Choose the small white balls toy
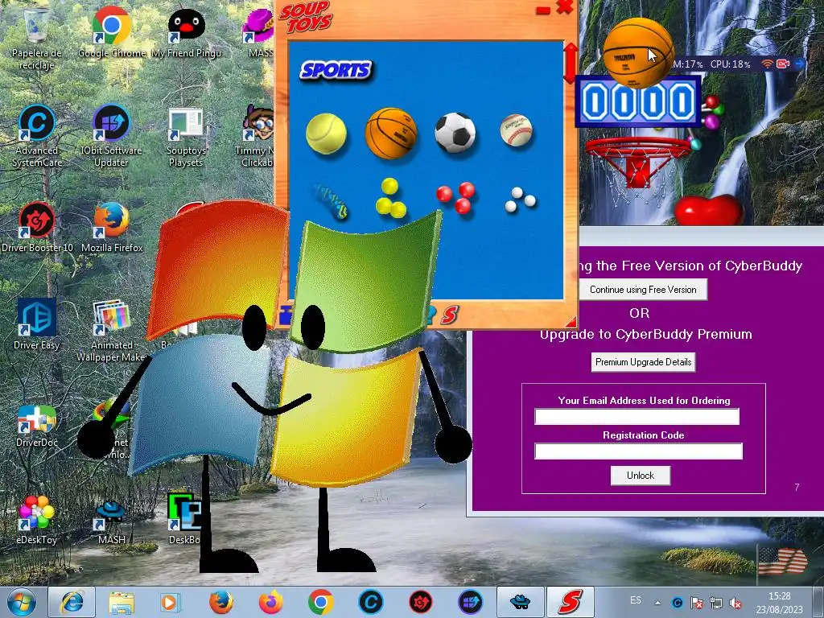824x618 pixels. [520, 200]
